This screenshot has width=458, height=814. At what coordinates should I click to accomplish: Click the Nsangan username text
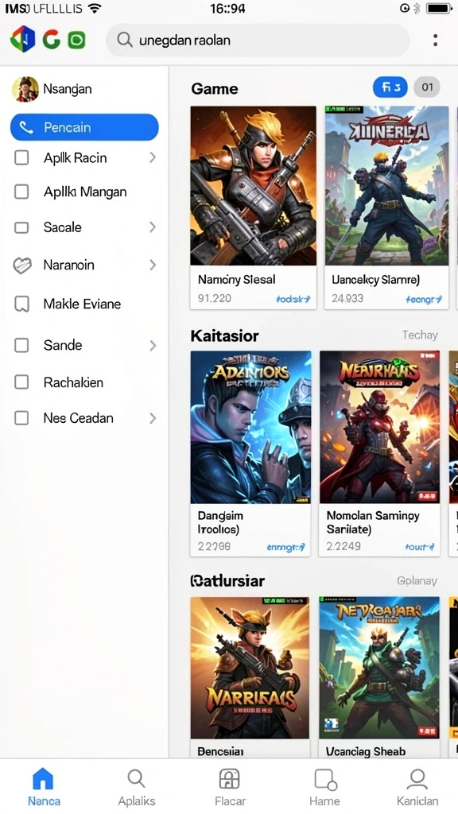68,89
